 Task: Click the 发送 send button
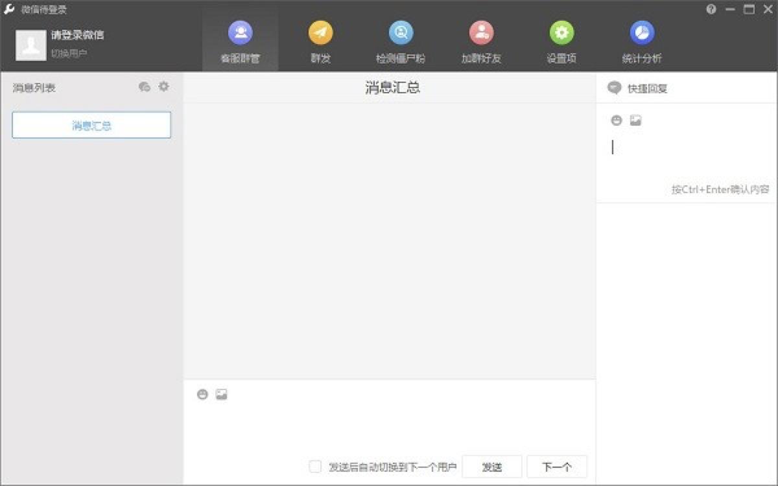click(491, 467)
